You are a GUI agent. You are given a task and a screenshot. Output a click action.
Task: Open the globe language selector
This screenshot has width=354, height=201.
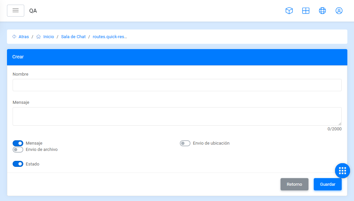322,11
